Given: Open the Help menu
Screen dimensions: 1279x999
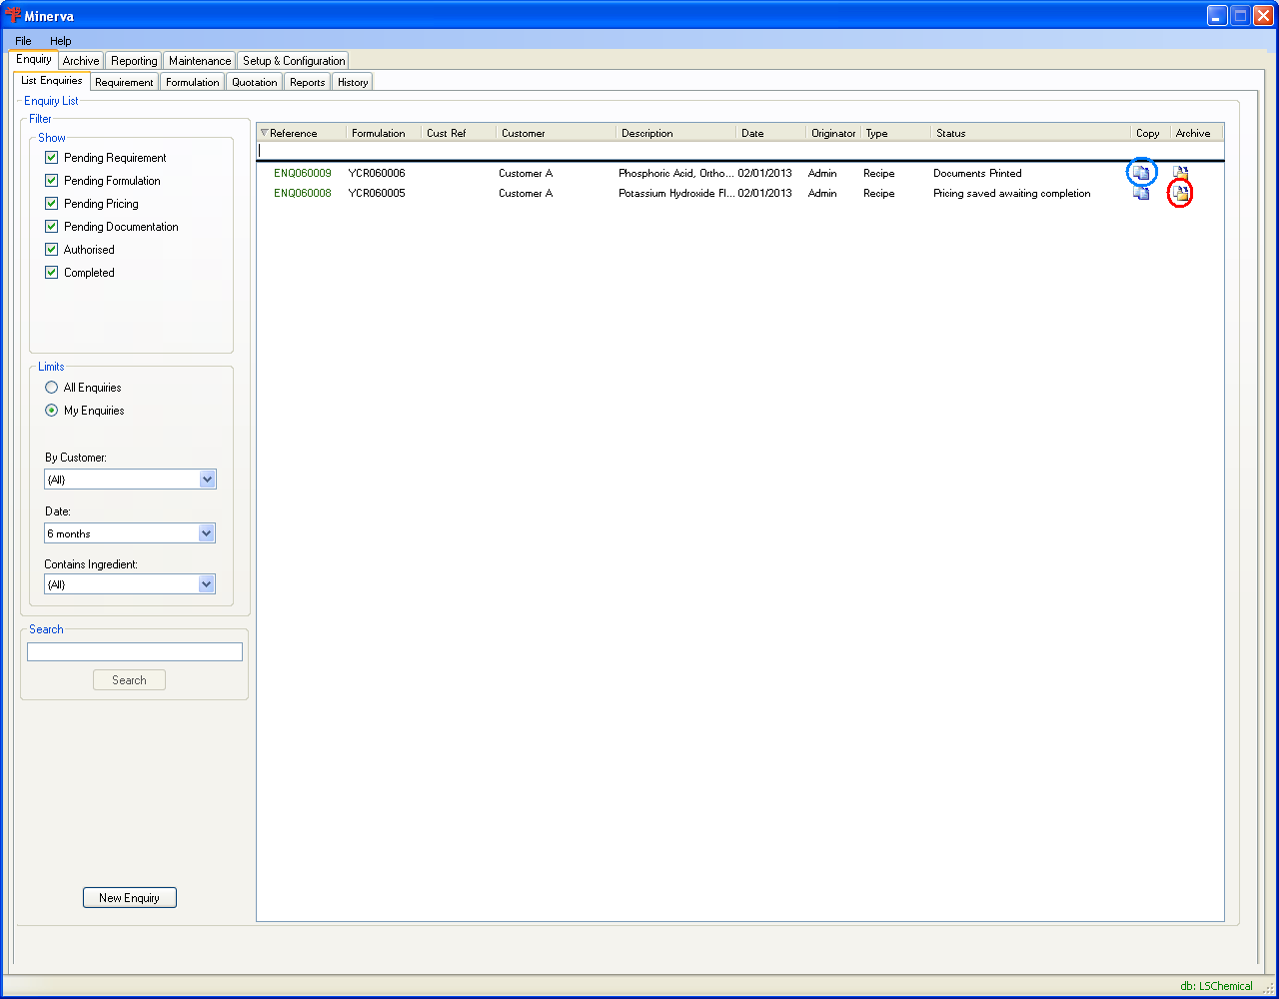Looking at the screenshot, I should click(x=61, y=41).
